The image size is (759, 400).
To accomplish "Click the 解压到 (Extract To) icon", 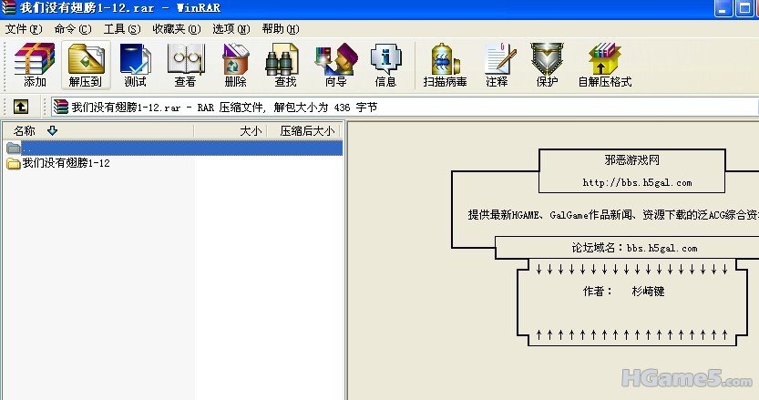I will pos(85,65).
